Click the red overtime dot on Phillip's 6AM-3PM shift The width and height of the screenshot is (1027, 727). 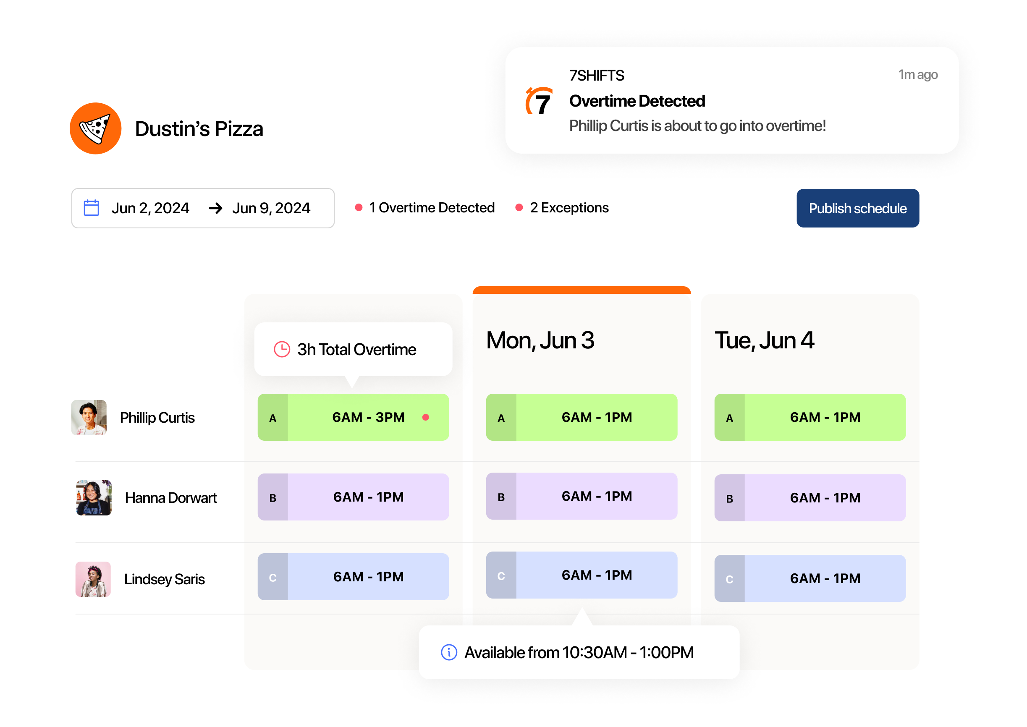(426, 417)
